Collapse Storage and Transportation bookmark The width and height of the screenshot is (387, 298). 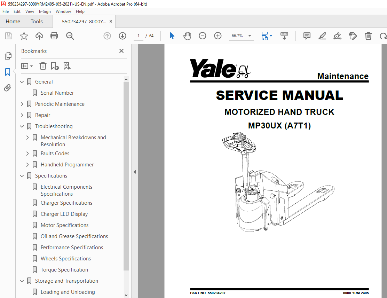[x=22, y=281]
